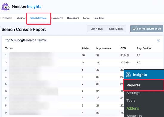
Task: Click the clicks value 16 in row 1
Action: [83, 55]
